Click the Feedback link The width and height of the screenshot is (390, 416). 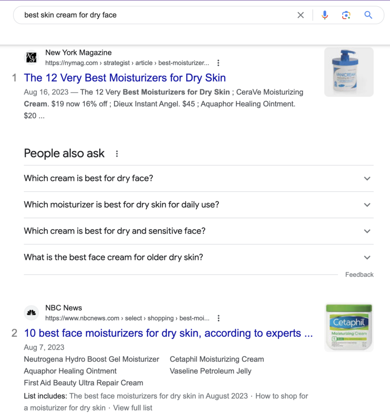pos(359,275)
